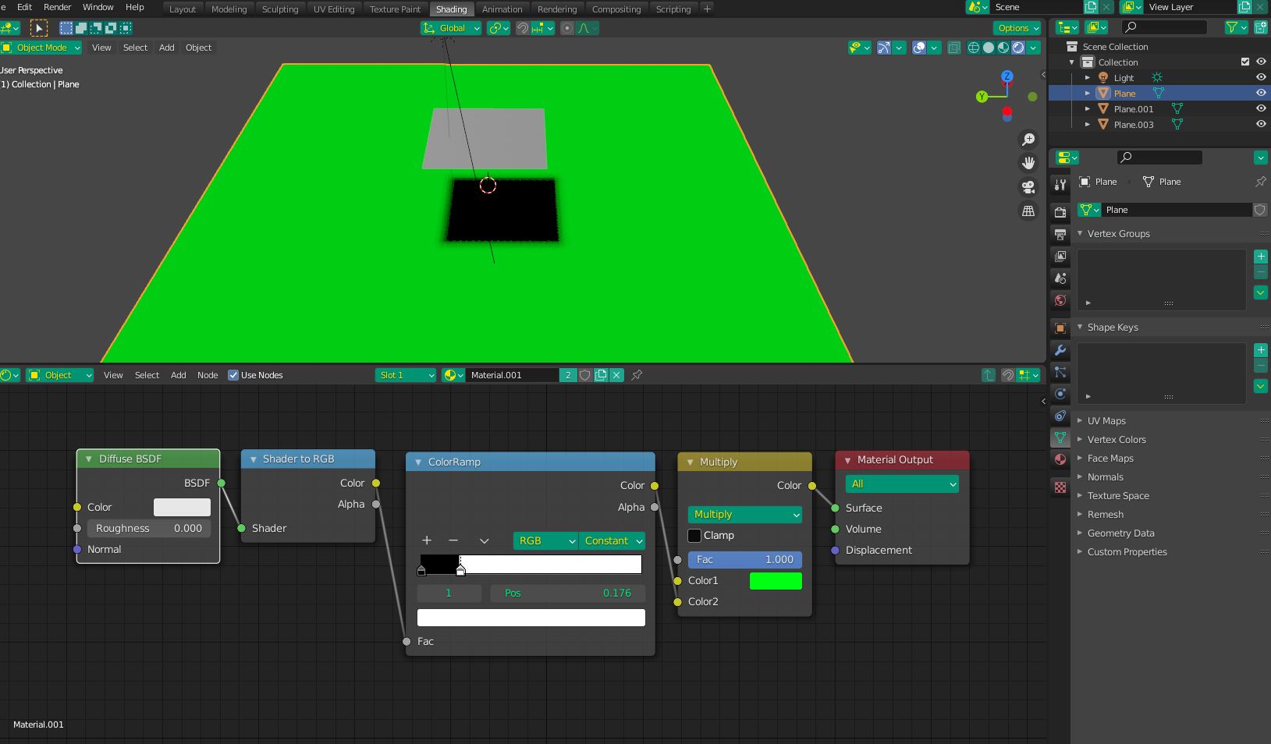
Task: Pin the properties editor context
Action: pyautogui.click(x=1260, y=182)
